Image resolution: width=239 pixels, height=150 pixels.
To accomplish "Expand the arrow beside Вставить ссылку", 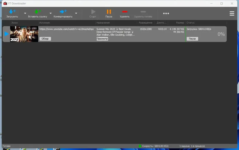I will coord(50,13).
